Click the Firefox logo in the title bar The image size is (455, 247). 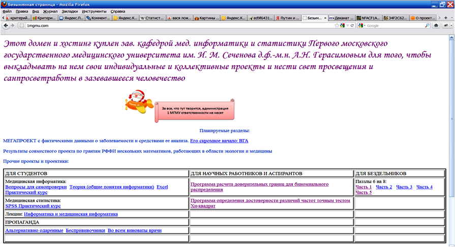(x=4, y=4)
